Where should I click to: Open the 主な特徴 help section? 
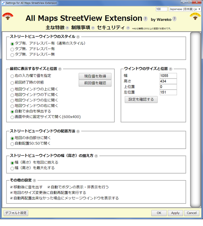(55, 28)
